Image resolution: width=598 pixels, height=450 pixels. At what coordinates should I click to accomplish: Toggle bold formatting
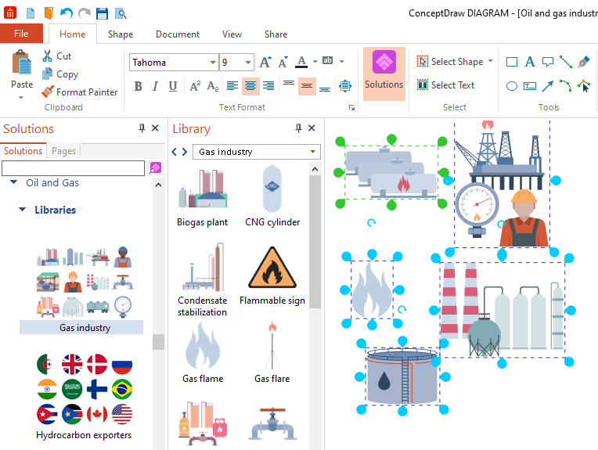139,86
